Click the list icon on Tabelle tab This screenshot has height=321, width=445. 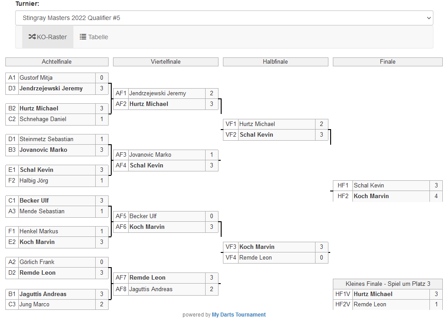(83, 37)
